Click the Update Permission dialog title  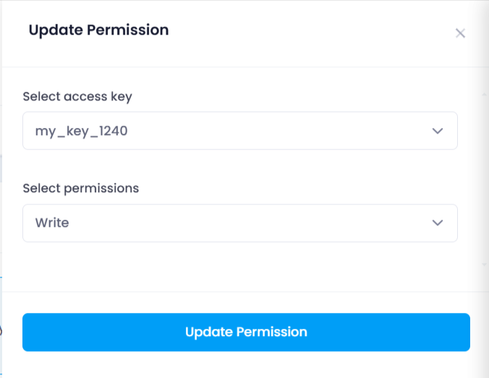(x=98, y=30)
